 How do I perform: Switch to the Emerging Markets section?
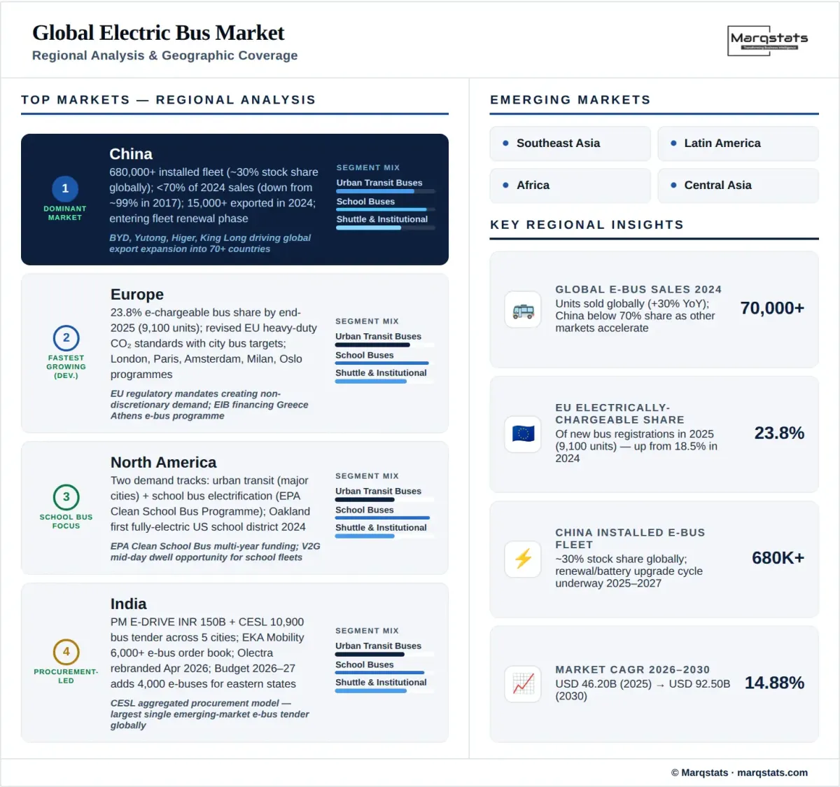[x=570, y=99]
